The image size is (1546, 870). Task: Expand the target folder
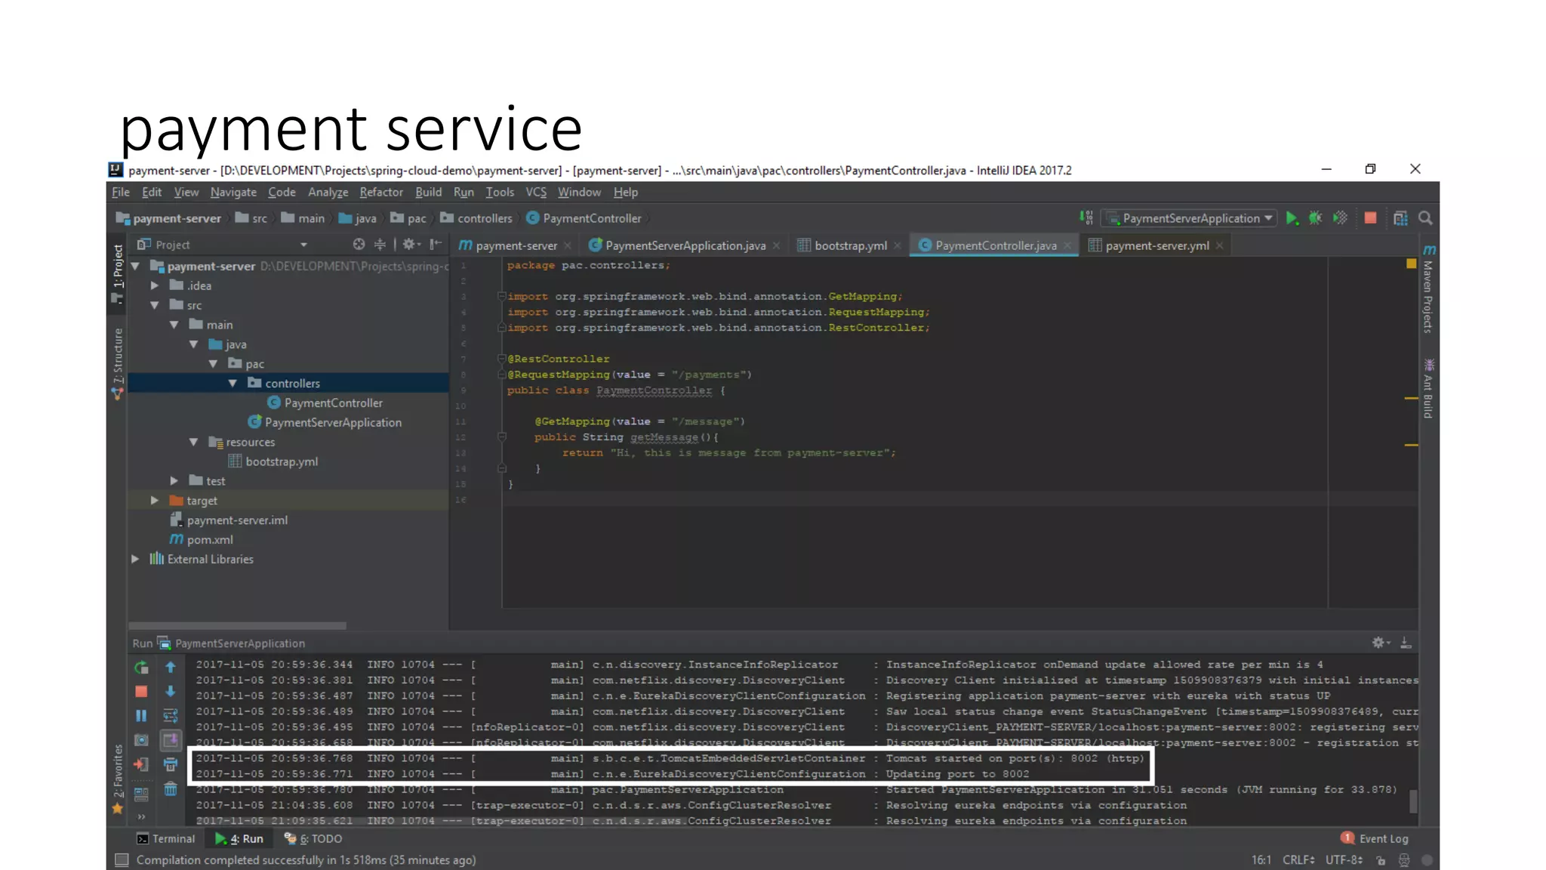(x=155, y=501)
